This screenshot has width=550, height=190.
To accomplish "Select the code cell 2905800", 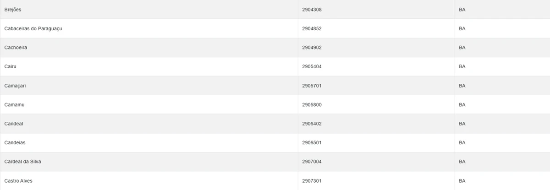I will [312, 104].
